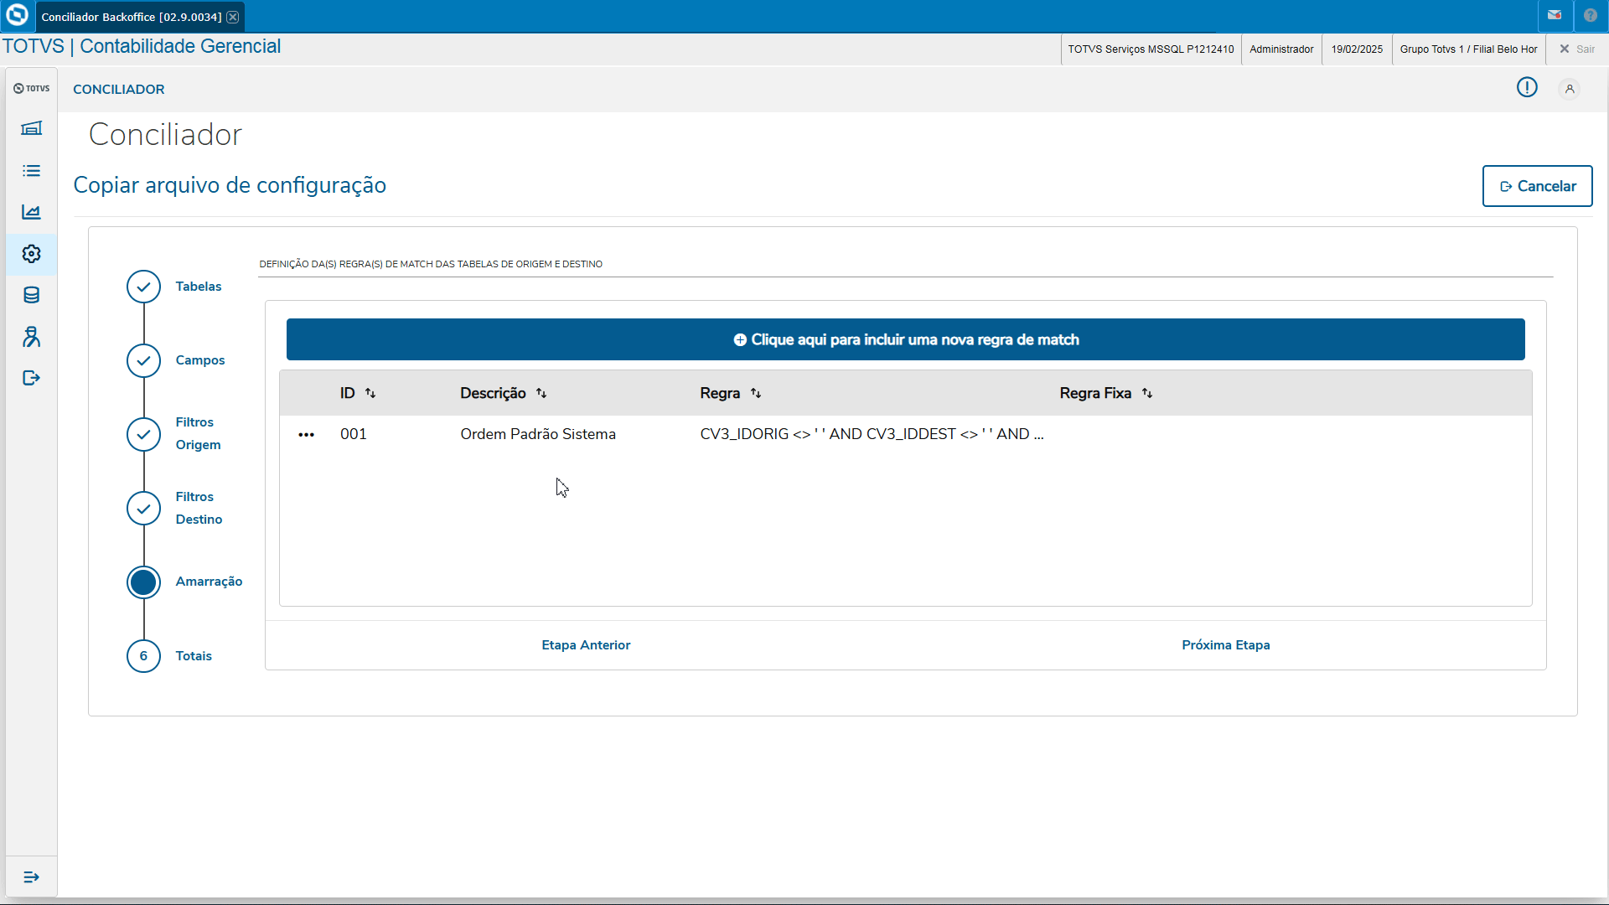The image size is (1609, 905).
Task: Sort by the Descrição column arrows
Action: [x=541, y=394]
